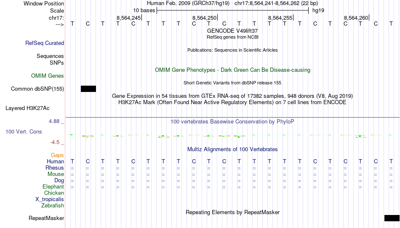The height and width of the screenshot is (228, 400).
Task: Click the H3K27Ac Mark ENCODE track title
Action: [232, 102]
